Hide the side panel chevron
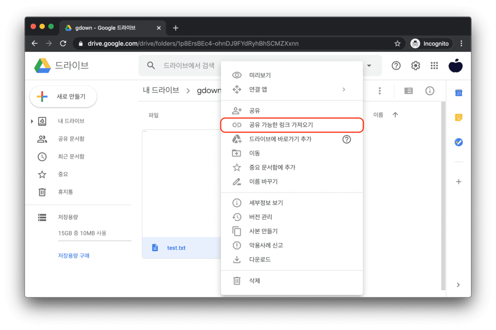 458,285
